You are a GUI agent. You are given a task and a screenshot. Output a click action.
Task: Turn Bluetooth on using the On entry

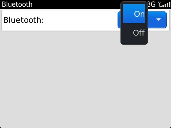[134, 14]
